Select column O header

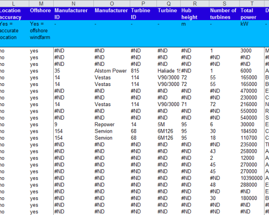click(112, 3)
